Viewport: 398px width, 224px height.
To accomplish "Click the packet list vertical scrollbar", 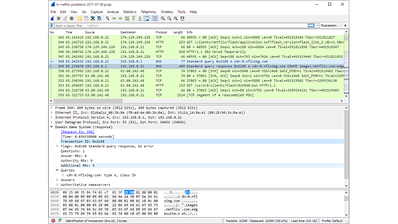I will (347, 64).
